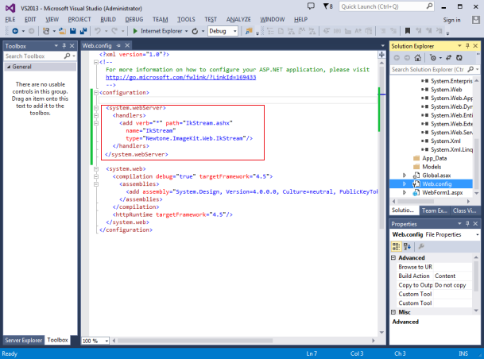Image resolution: width=484 pixels, height=359 pixels.
Task: Select the Models folder
Action: [432, 167]
